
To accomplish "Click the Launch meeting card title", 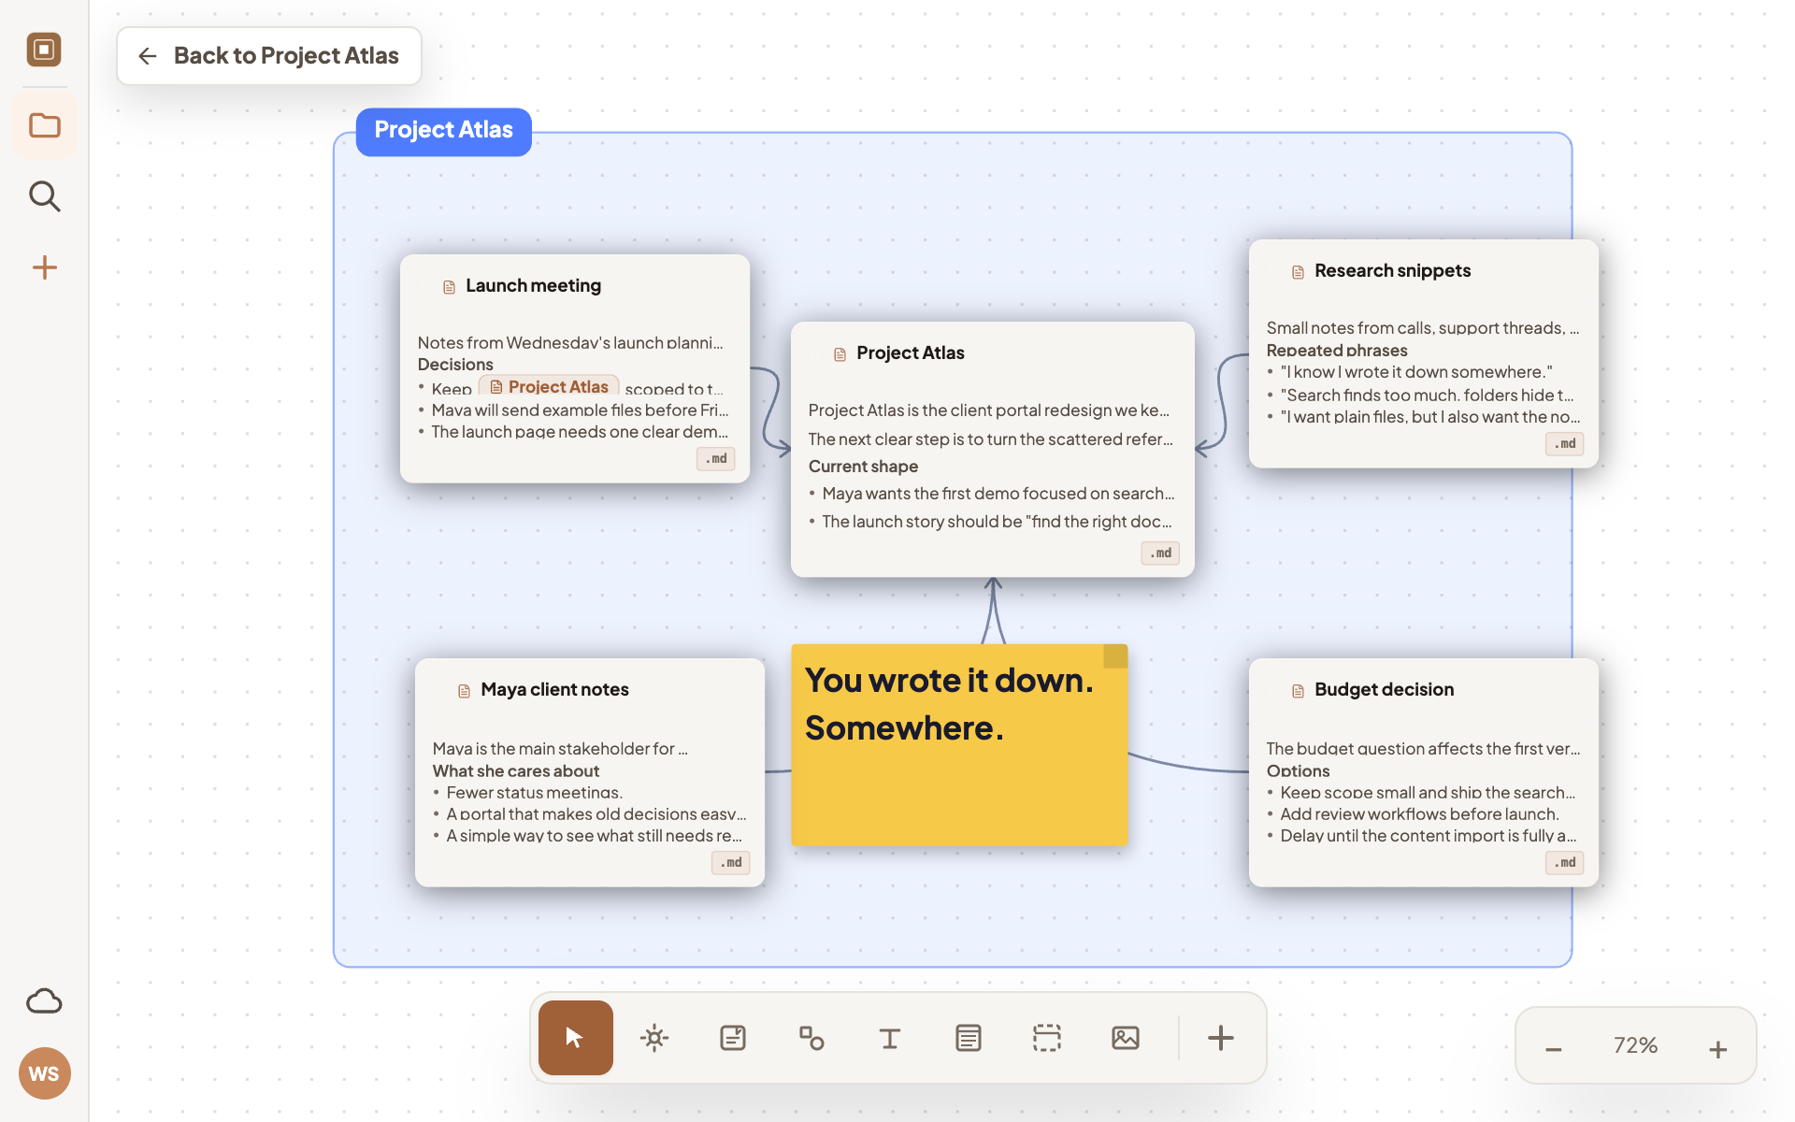I will (x=533, y=286).
